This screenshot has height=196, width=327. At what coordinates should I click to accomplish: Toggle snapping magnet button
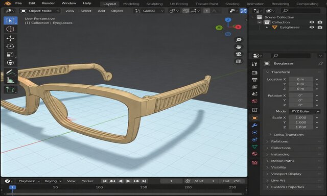pyautogui.click(x=185, y=11)
